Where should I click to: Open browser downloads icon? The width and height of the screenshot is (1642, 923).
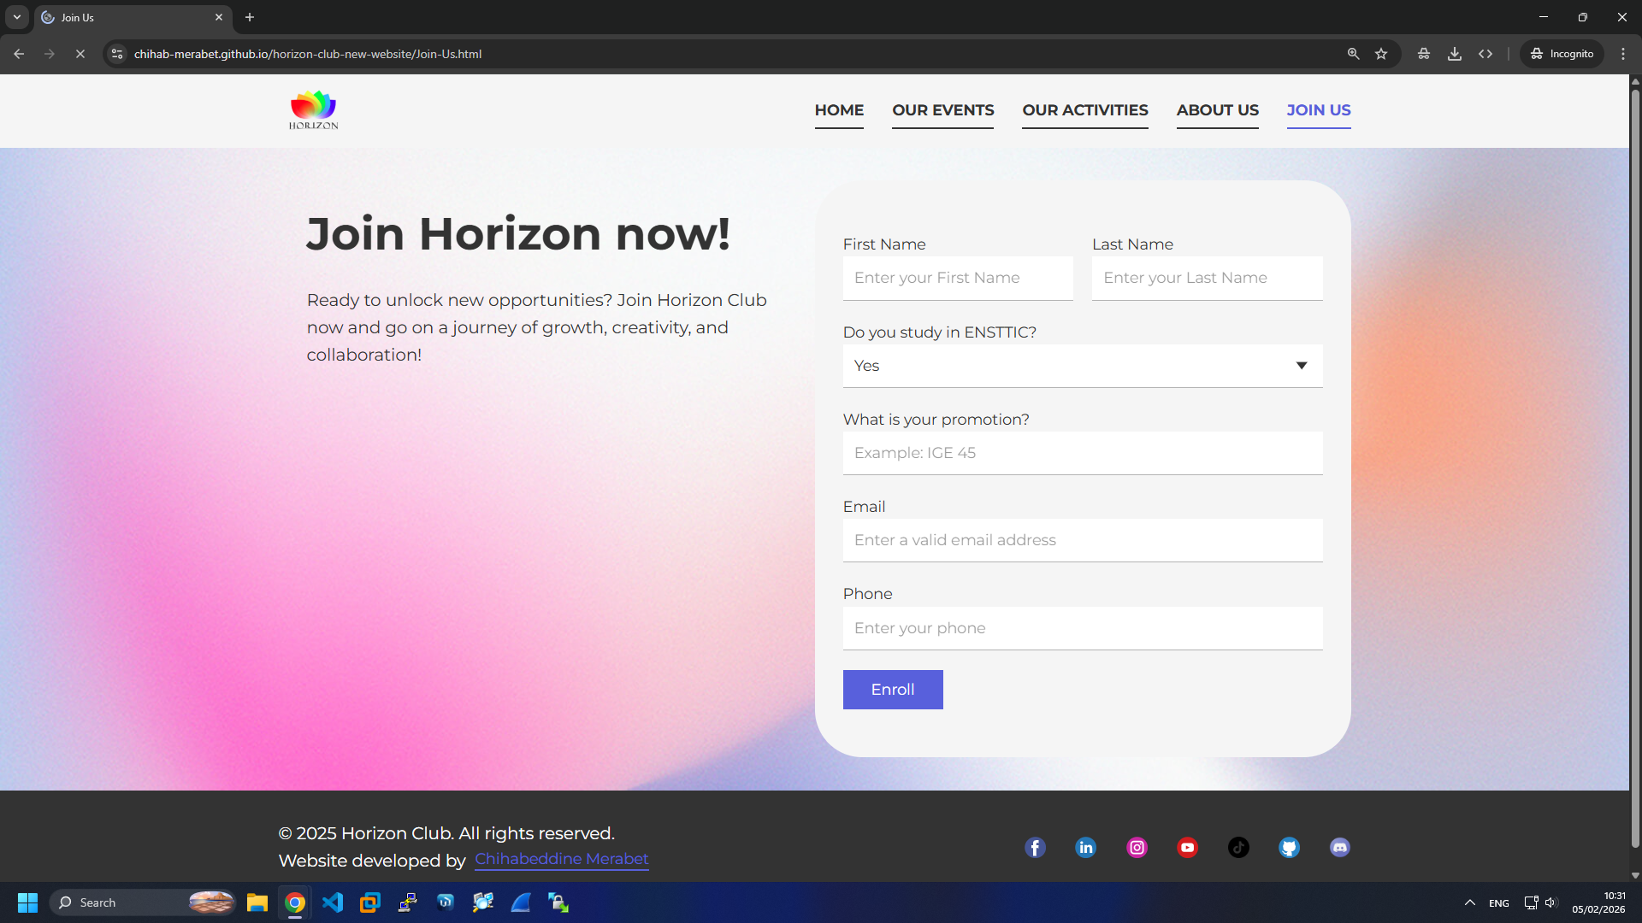pyautogui.click(x=1455, y=53)
